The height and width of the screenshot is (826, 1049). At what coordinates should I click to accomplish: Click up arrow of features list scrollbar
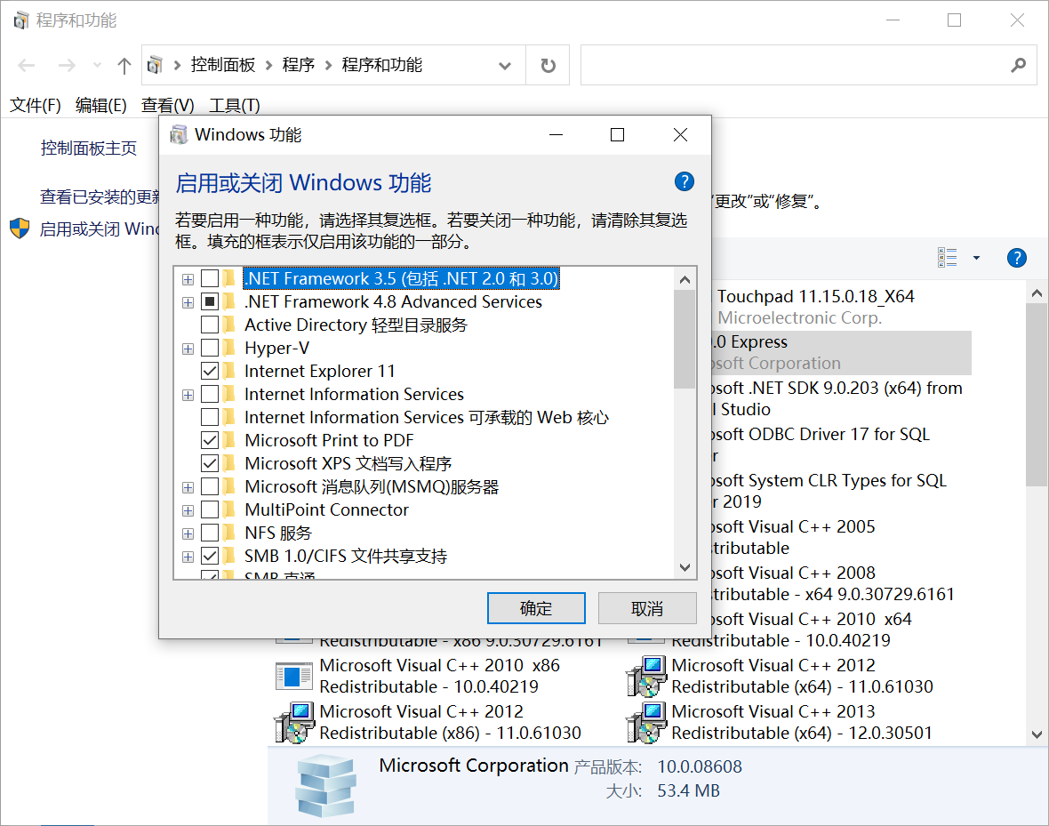click(x=685, y=280)
